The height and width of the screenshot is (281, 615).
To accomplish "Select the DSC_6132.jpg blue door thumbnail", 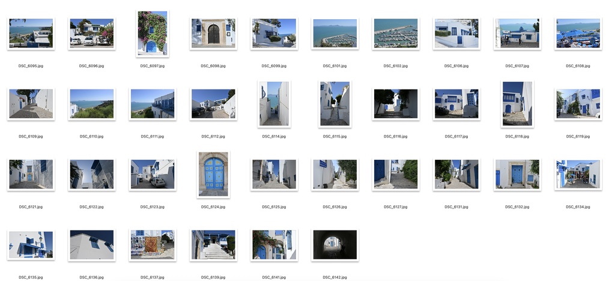I will 517,174.
